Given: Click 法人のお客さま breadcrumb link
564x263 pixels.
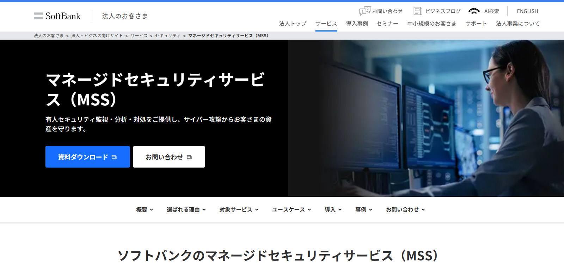Looking at the screenshot, I should [x=49, y=36].
